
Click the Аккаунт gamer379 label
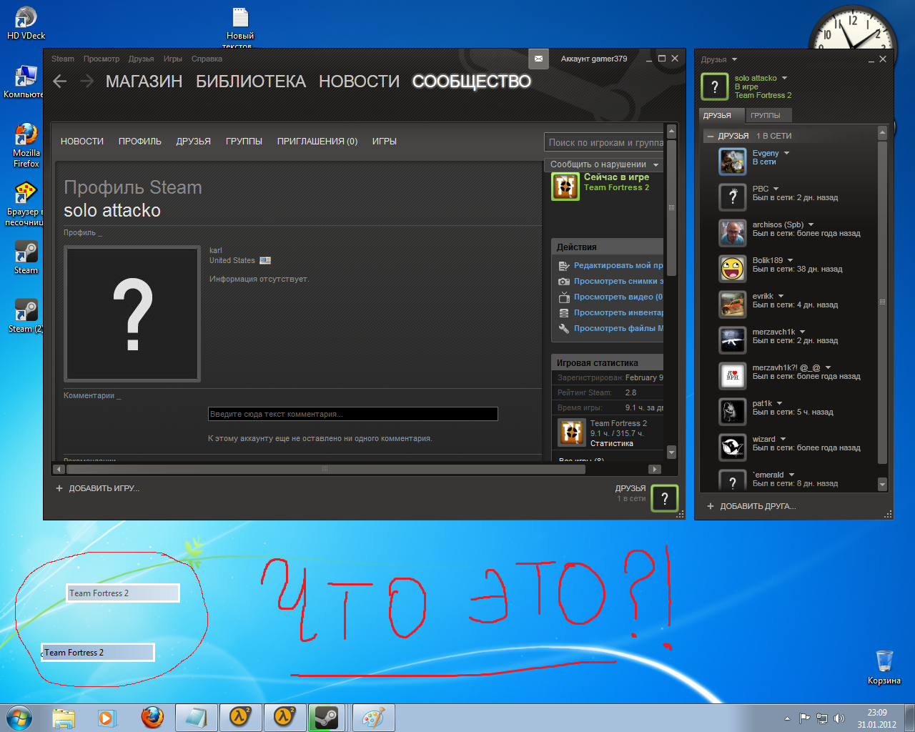tap(594, 59)
